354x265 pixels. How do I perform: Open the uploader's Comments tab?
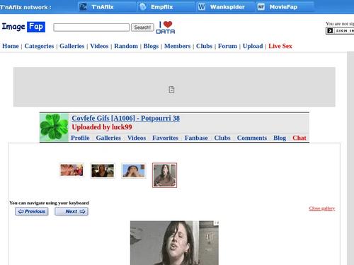coord(252,138)
